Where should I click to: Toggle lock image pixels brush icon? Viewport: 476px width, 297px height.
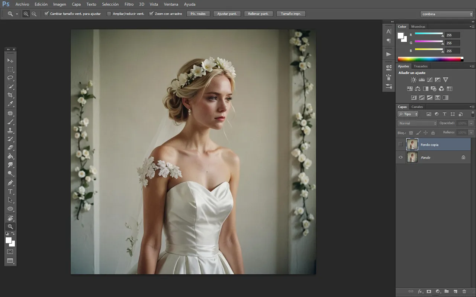(418, 133)
